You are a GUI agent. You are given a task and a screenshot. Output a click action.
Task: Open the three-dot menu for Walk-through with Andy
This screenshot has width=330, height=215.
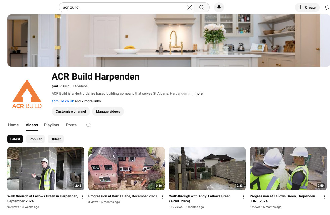point(244,197)
